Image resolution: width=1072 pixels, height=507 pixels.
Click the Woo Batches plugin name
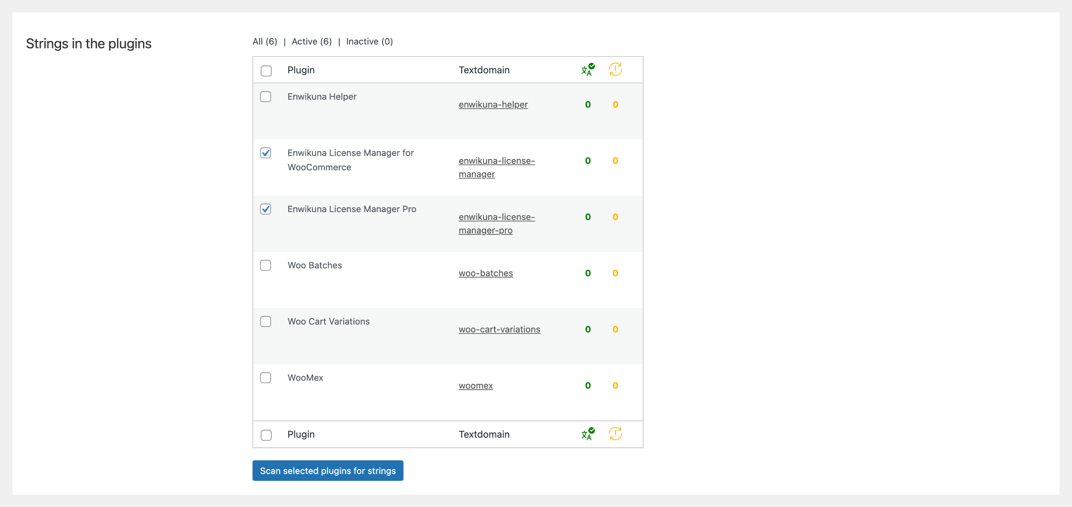pyautogui.click(x=315, y=265)
